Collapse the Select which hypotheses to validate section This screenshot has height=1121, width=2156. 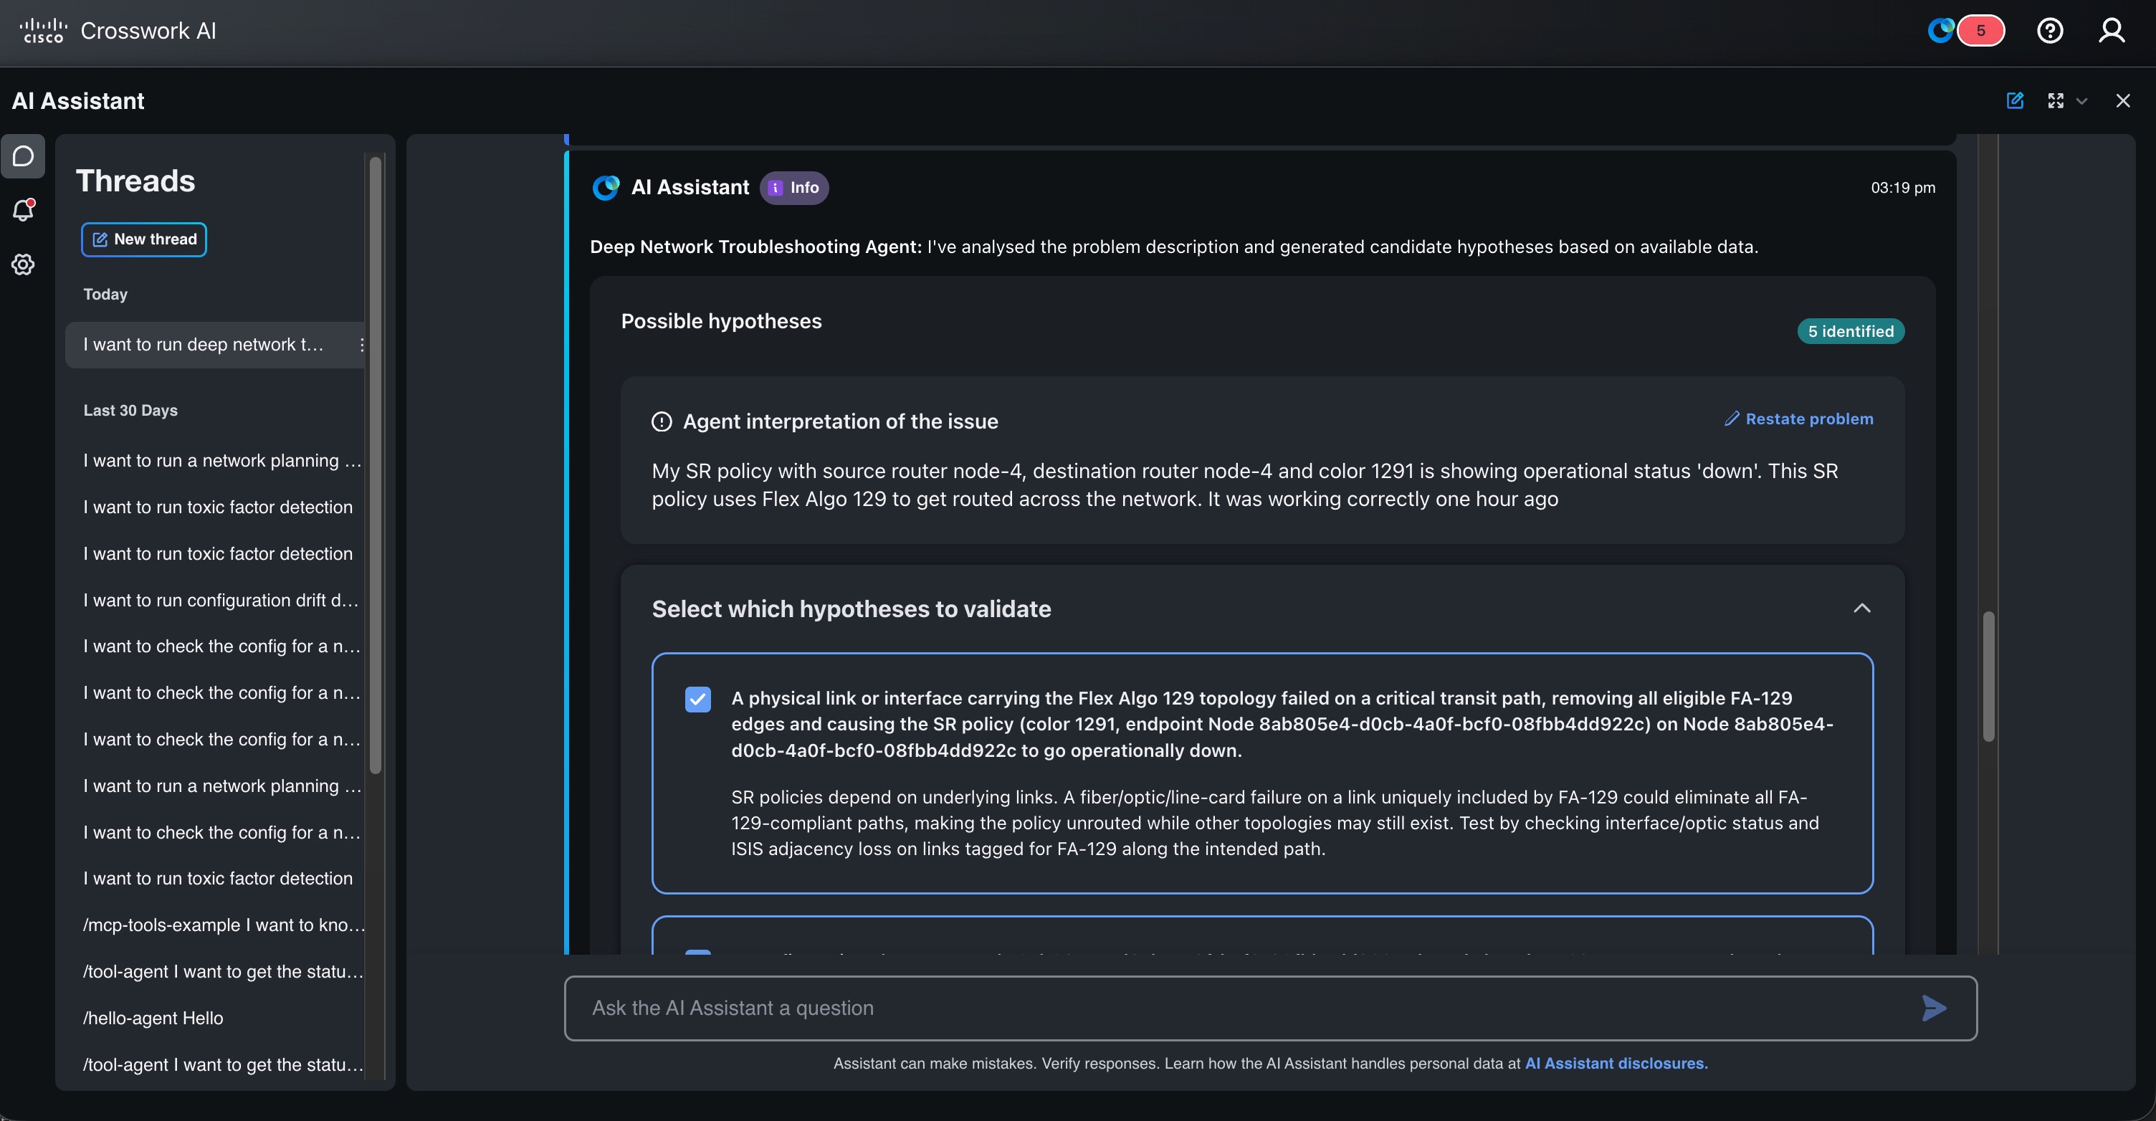pos(1861,608)
